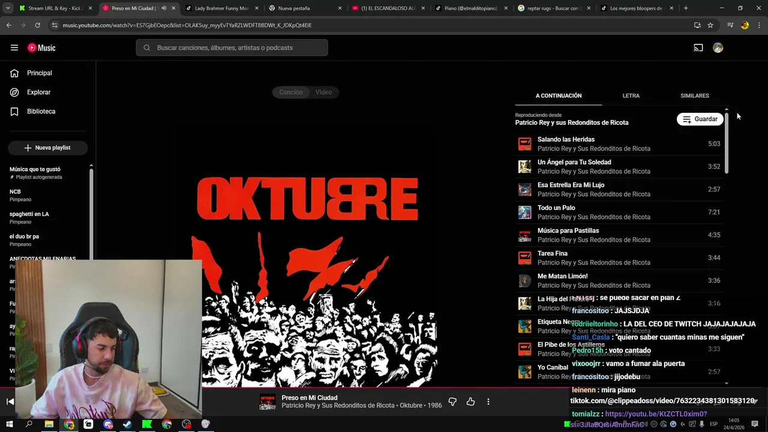
Task: Switch to Los mejores bloopers tab
Action: point(636,8)
